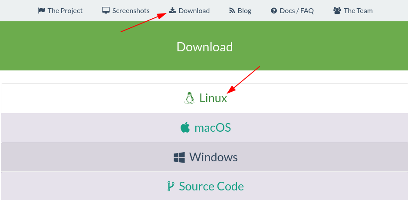Select the Windows download tab
The height and width of the screenshot is (200, 408).
pyautogui.click(x=204, y=157)
